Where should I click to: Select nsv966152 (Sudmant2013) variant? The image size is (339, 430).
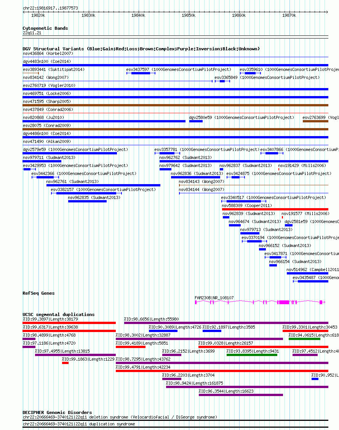[x=285, y=245]
